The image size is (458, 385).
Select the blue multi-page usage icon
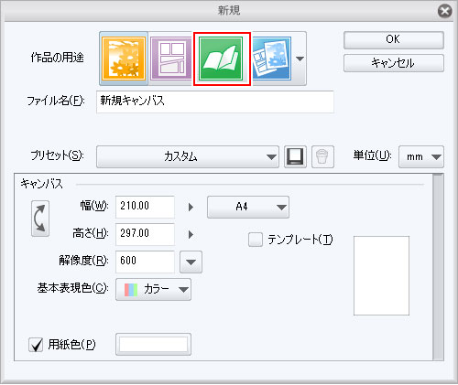[x=271, y=59]
